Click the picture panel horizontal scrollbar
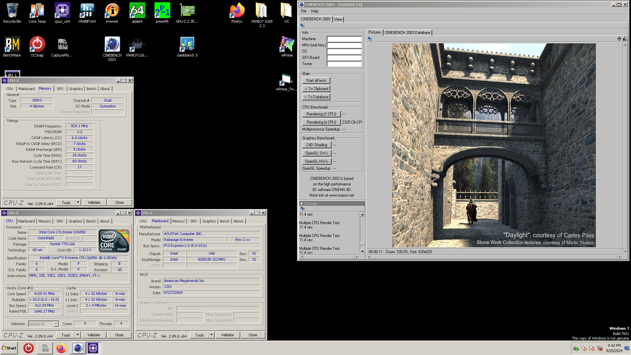 pyautogui.click(x=494, y=257)
